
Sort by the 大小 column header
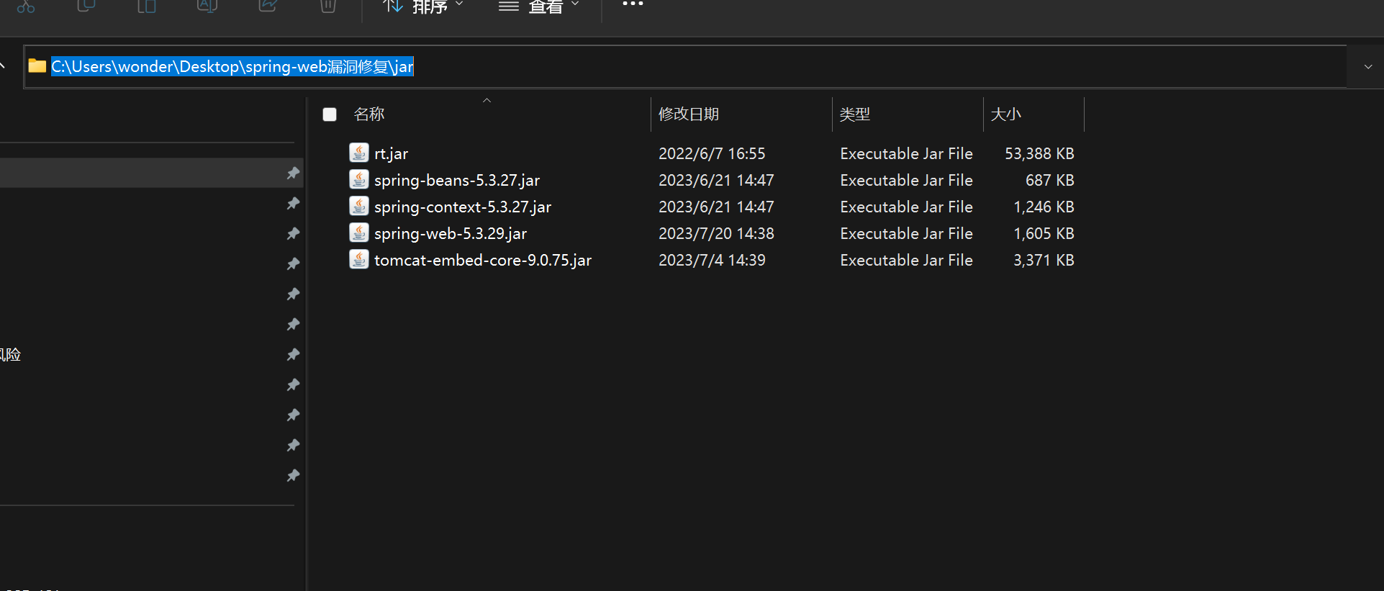[1006, 114]
